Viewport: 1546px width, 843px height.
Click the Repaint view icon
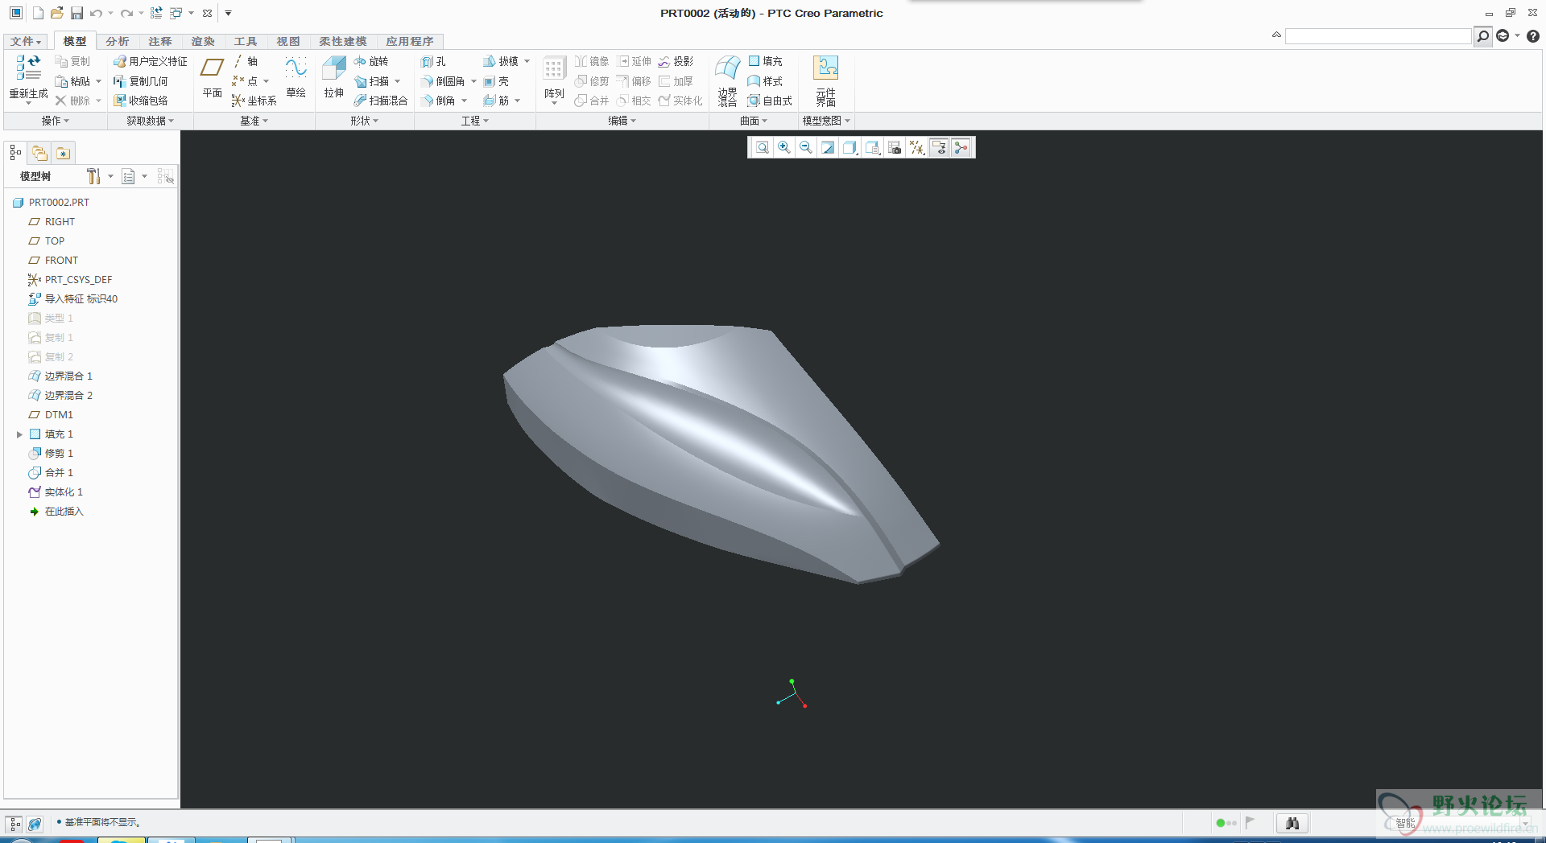click(x=828, y=147)
